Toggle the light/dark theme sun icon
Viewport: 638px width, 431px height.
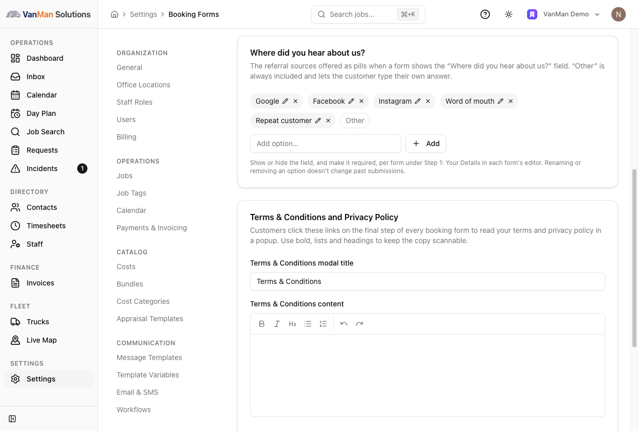[x=509, y=14]
